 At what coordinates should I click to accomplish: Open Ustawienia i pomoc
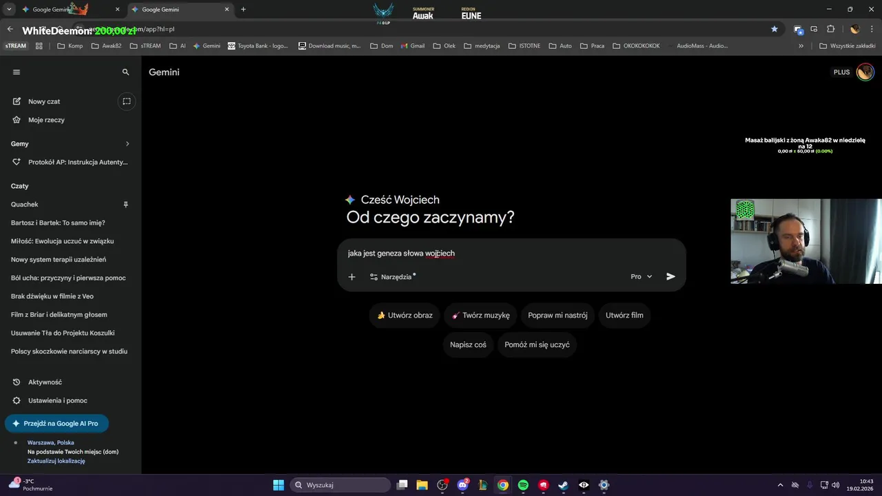[x=57, y=400]
